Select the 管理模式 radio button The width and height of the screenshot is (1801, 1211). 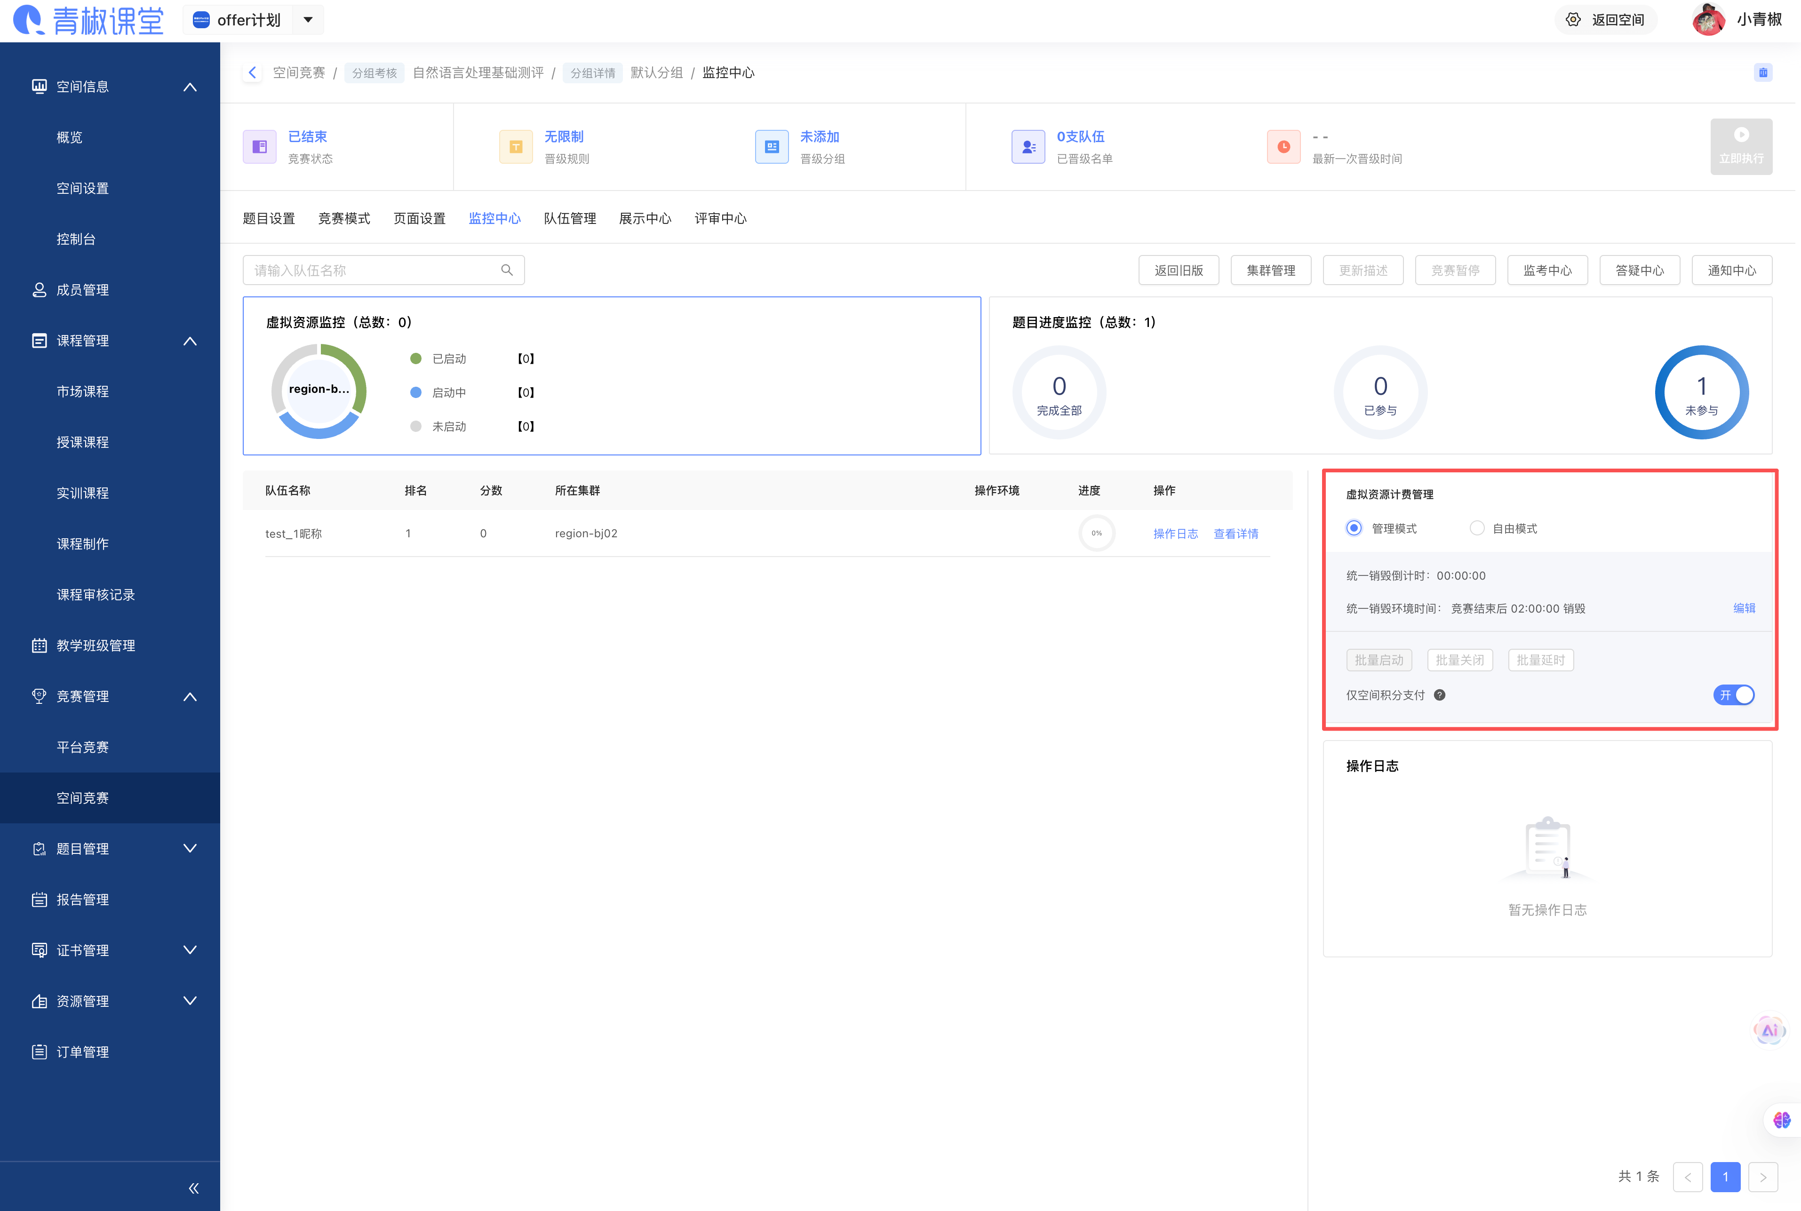pos(1354,528)
